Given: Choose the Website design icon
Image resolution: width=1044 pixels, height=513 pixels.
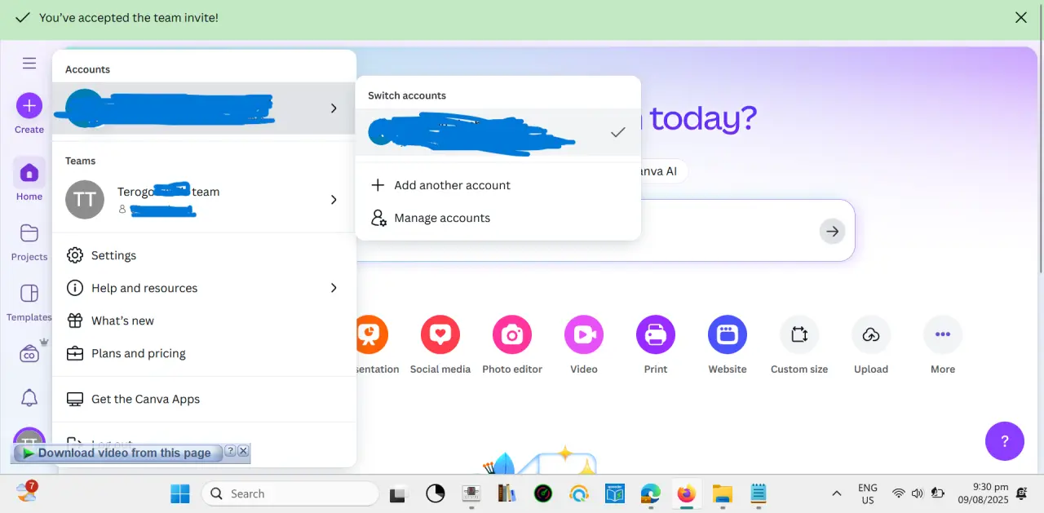Looking at the screenshot, I should [728, 334].
